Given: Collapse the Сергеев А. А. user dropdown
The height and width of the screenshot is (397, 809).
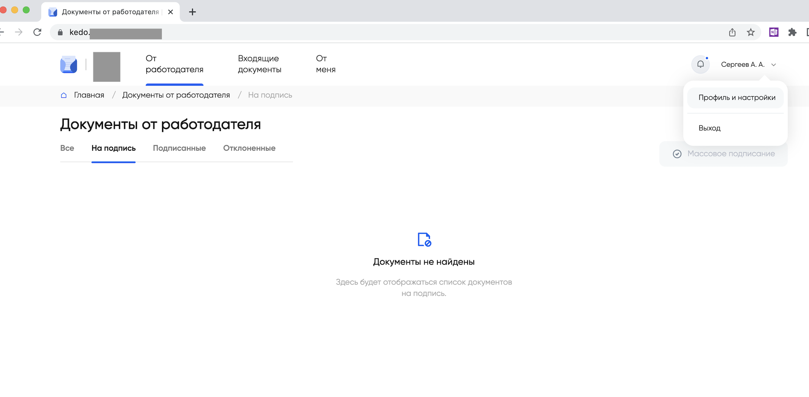Looking at the screenshot, I should 748,64.
